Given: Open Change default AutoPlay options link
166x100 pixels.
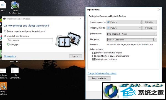Looking at the screenshot, I should click(102, 73).
